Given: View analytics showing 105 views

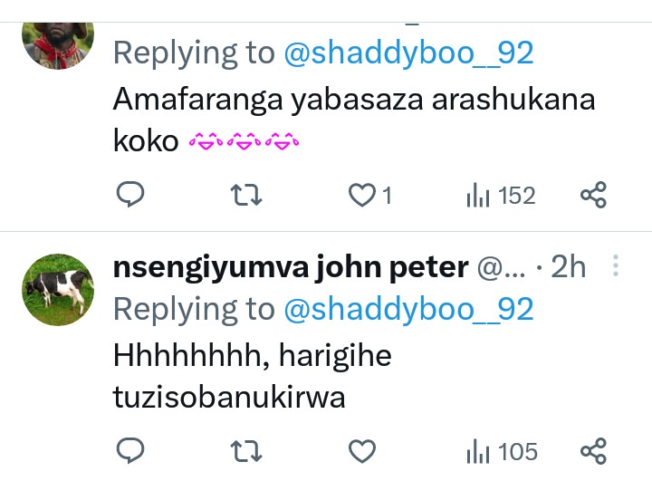Looking at the screenshot, I should coord(501,451).
